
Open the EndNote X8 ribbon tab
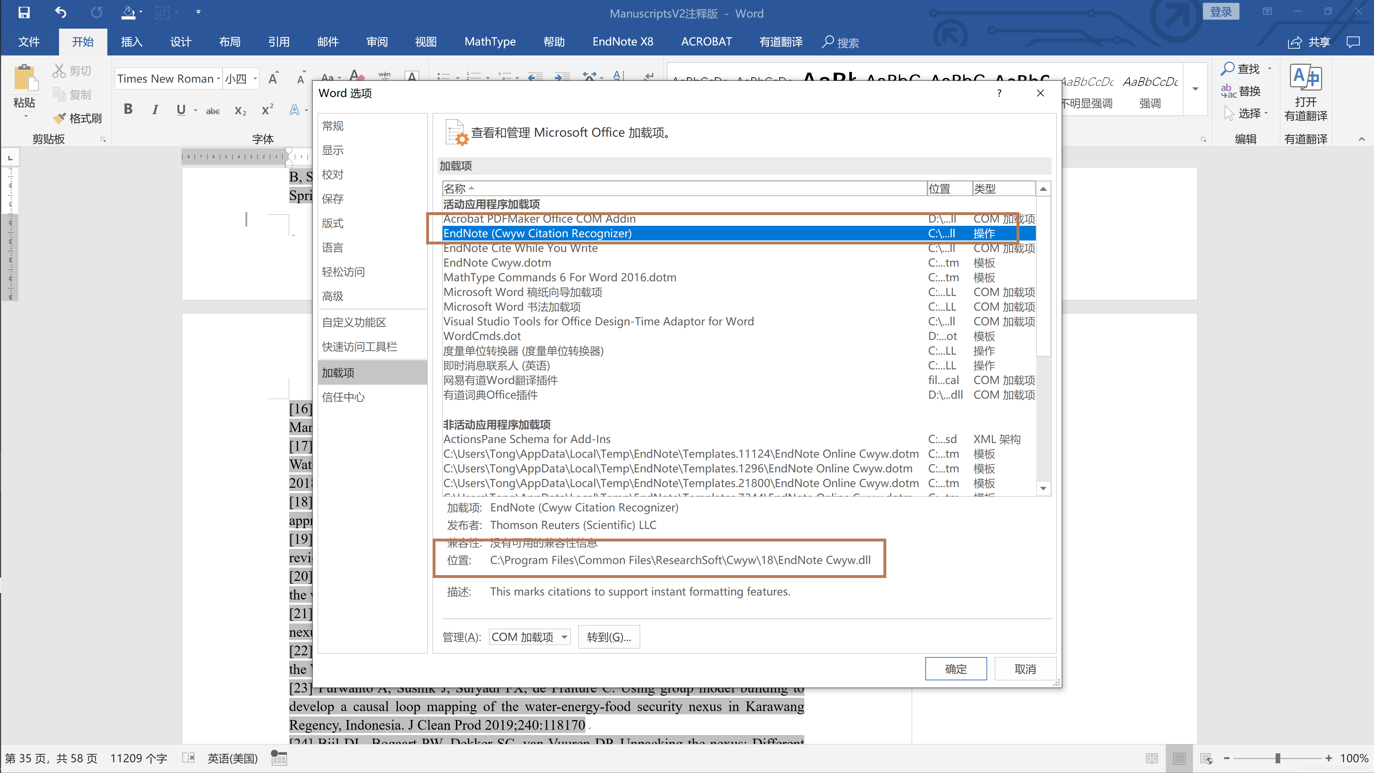[623, 42]
